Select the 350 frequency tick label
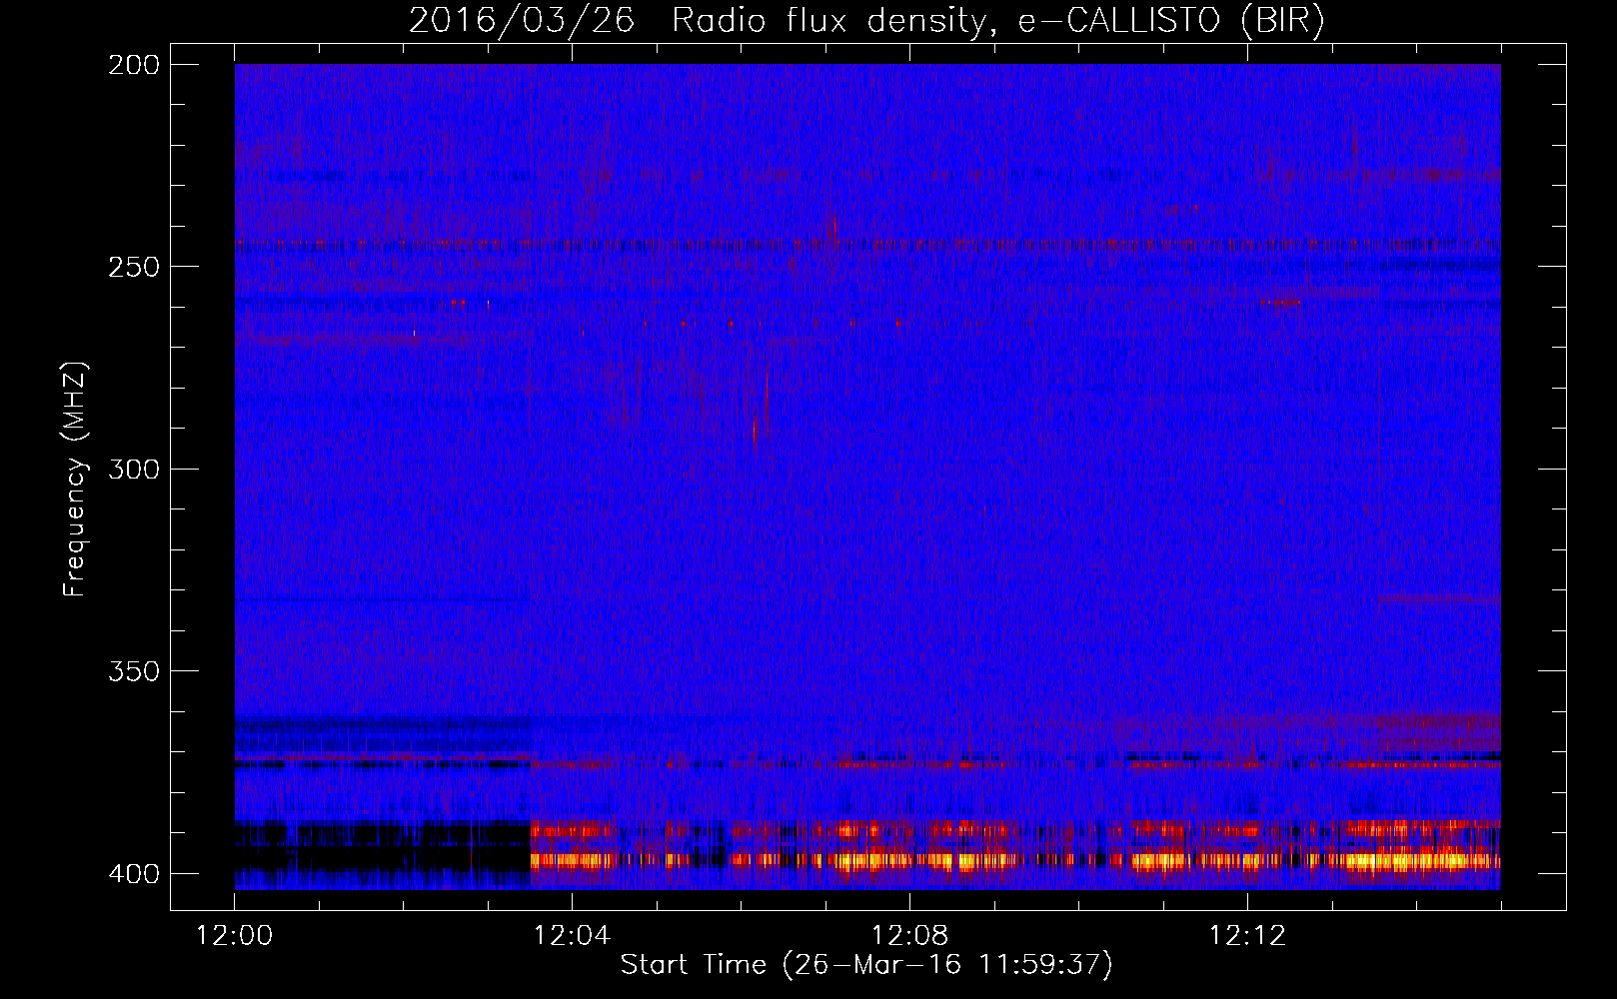The image size is (1617, 999). (133, 671)
